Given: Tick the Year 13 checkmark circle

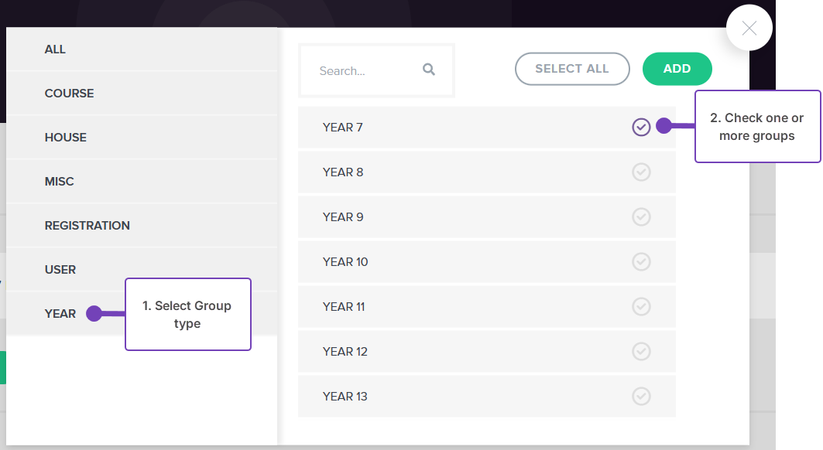Looking at the screenshot, I should pos(641,396).
